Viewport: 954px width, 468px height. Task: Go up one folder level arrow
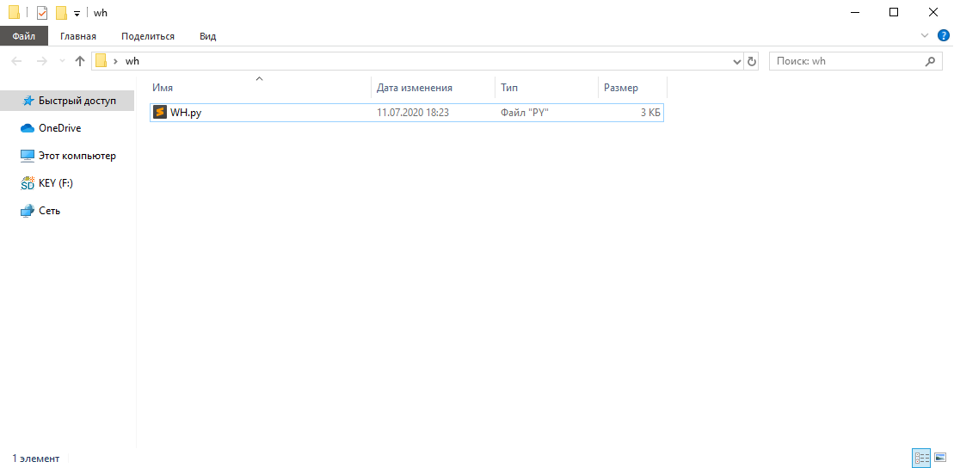pyautogui.click(x=79, y=61)
